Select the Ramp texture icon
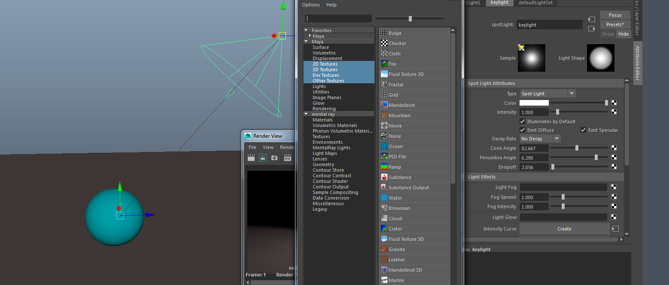The image size is (669, 285). click(384, 167)
